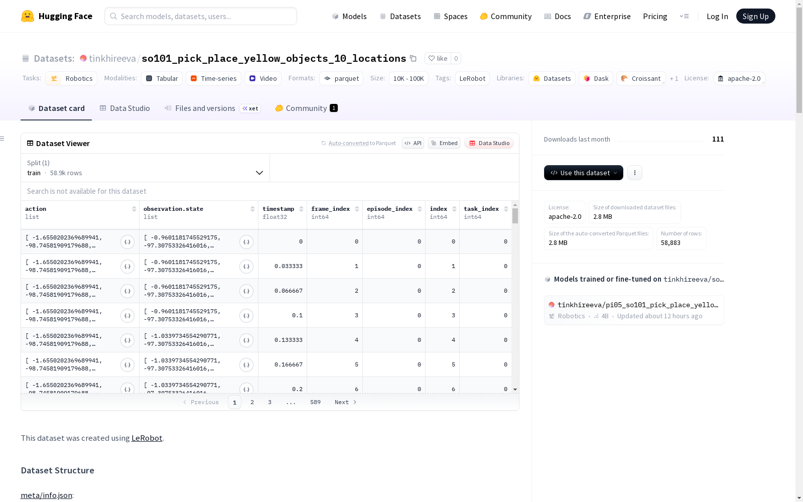The image size is (803, 502).
Task: Switch to the Dataset card tab
Action: click(56, 108)
